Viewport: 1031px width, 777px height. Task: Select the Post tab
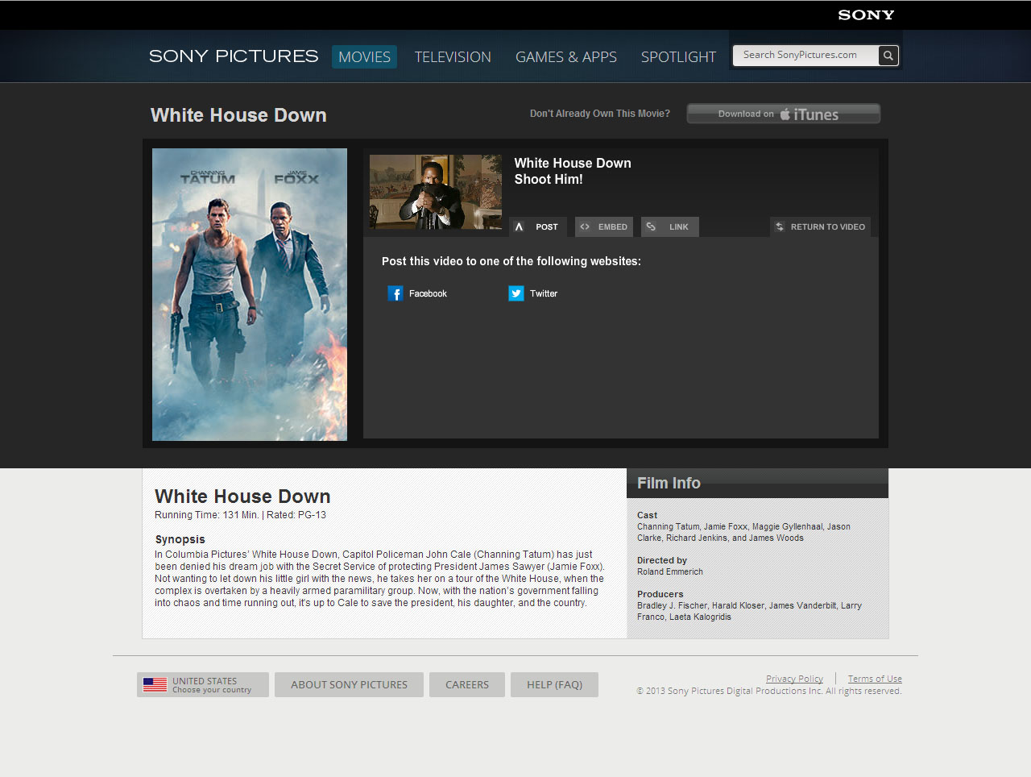click(538, 226)
